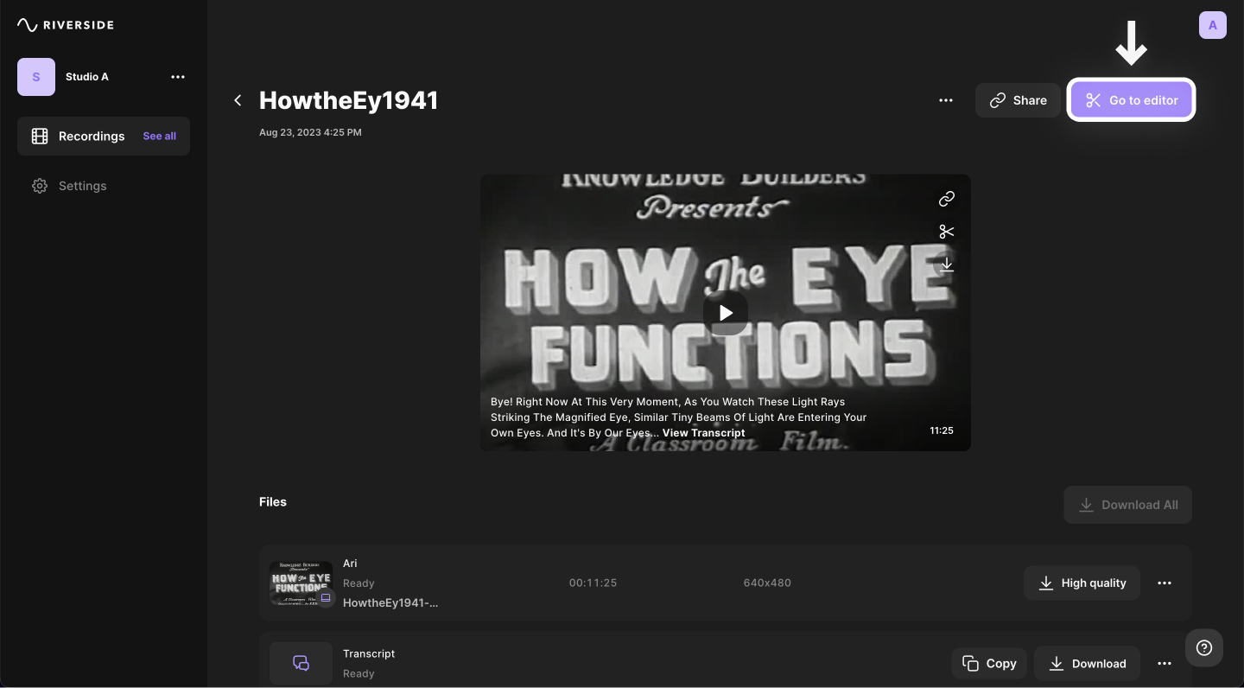The image size is (1244, 688).
Task: Play the HowtheEy1941 video
Action: coord(726,313)
